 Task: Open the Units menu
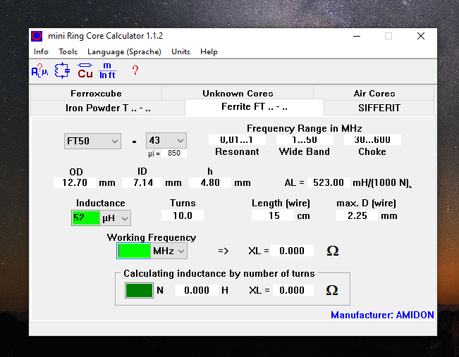click(x=180, y=51)
